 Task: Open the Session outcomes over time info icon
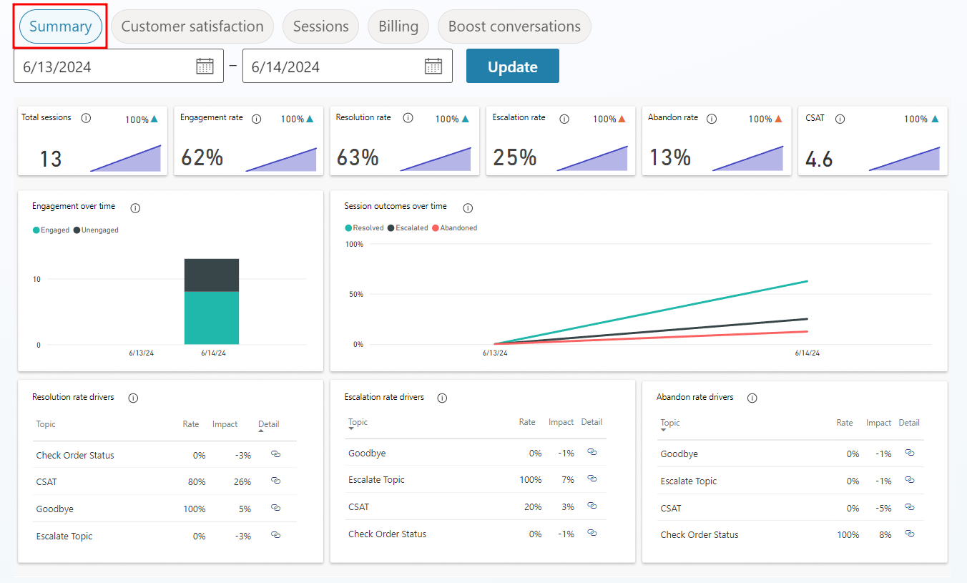468,207
